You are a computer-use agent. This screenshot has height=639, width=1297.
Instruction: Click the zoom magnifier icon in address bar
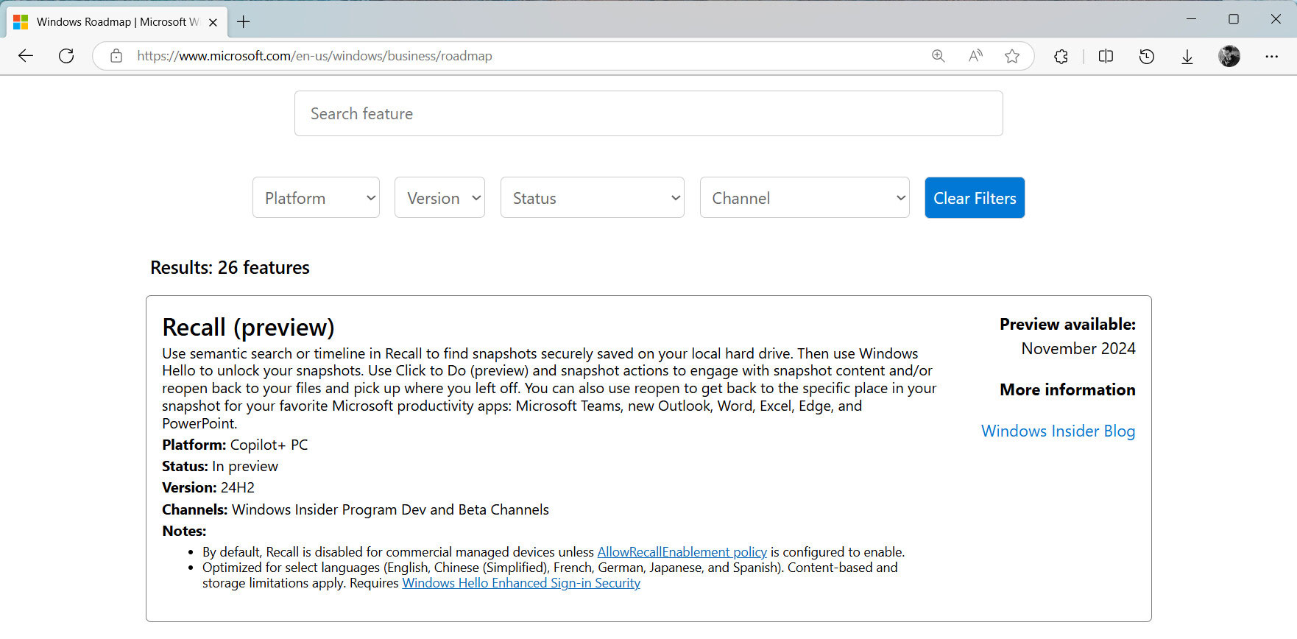[938, 56]
